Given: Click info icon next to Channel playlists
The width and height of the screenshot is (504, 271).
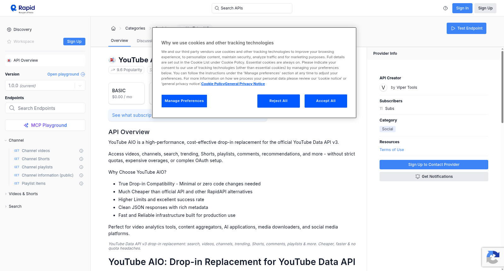Looking at the screenshot, I should 81,167.
